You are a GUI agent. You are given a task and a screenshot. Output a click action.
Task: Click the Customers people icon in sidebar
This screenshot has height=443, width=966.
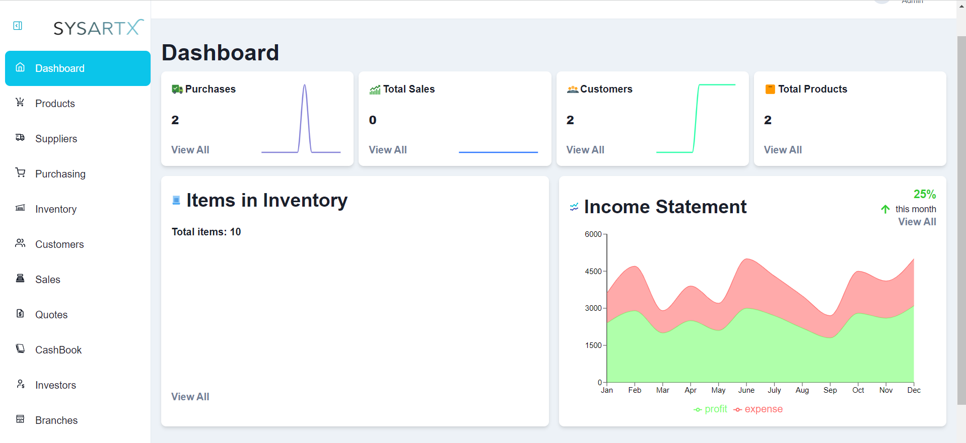20,243
